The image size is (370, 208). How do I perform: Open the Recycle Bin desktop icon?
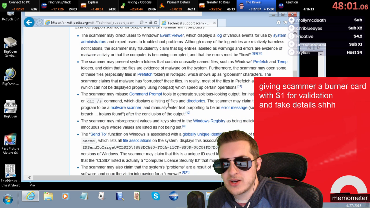pyautogui.click(x=10, y=16)
